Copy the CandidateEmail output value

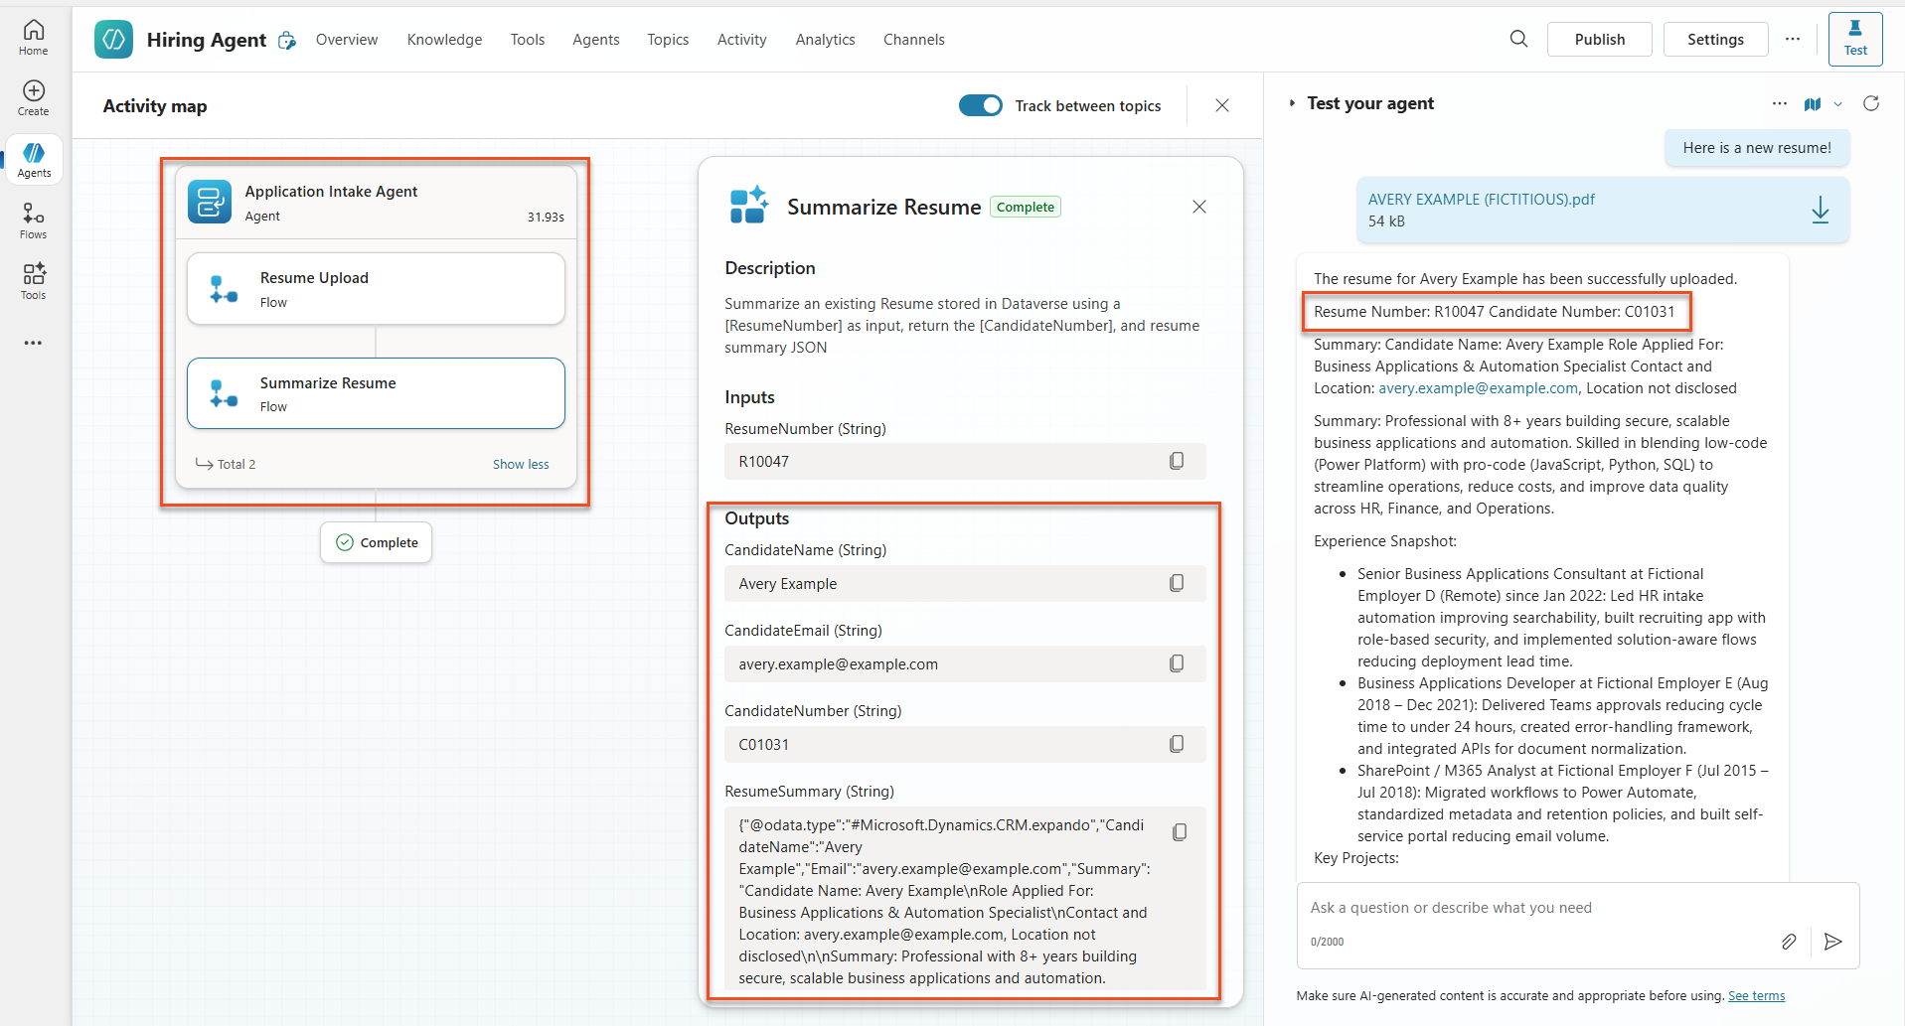[x=1177, y=663]
